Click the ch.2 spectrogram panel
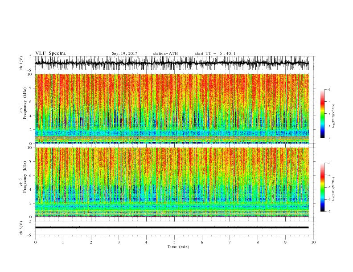The image size is (353, 272). 172,182
